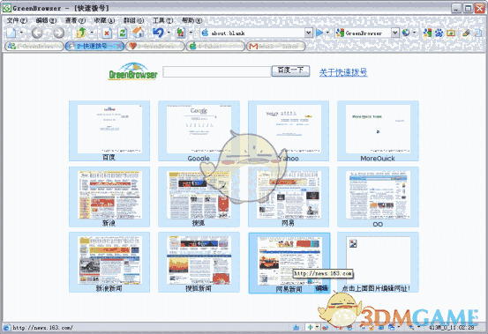Stop loading with the red X icon
The image size is (488, 334).
coord(107,33)
